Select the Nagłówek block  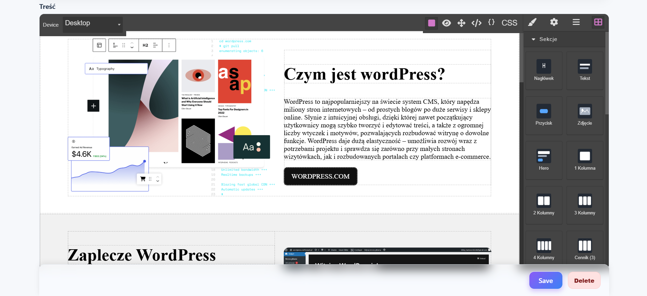click(544, 71)
